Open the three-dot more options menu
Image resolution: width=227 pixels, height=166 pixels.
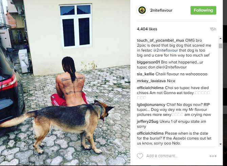coord(213,156)
